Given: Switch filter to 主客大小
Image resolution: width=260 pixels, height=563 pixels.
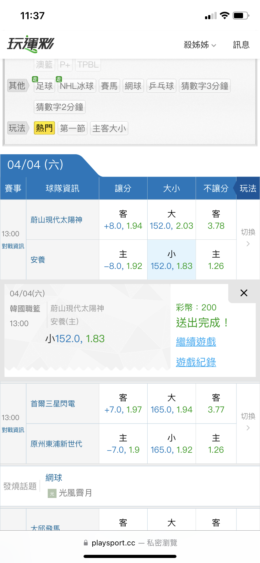Looking at the screenshot, I should tap(109, 128).
